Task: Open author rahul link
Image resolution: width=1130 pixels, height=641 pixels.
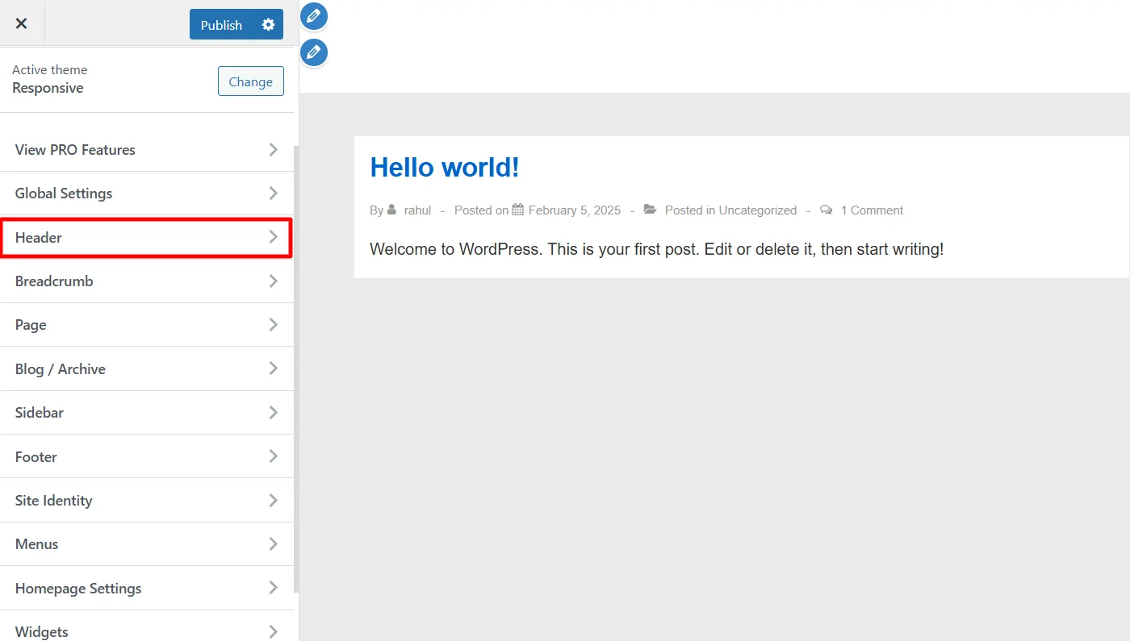Action: click(418, 210)
